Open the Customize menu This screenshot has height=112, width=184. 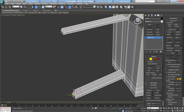pos(71,4)
